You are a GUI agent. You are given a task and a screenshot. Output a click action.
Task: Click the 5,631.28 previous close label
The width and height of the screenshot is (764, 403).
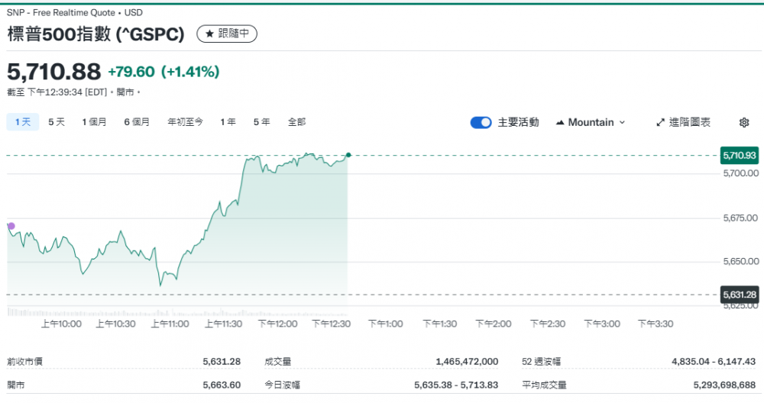[739, 295]
